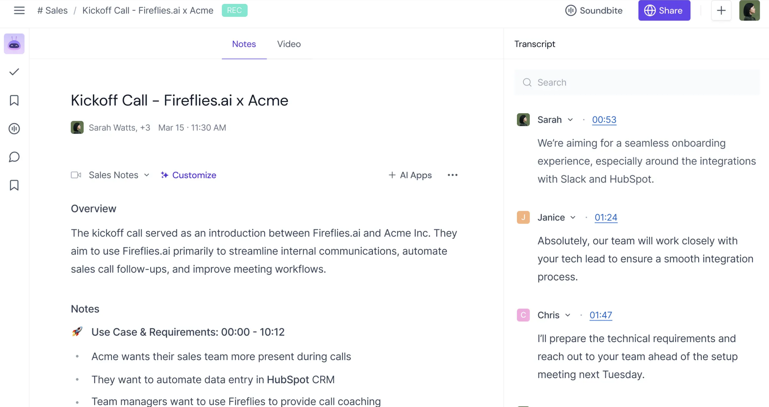Image resolution: width=769 pixels, height=407 pixels.
Task: Jump to transcript timestamp 01:47
Action: (x=601, y=315)
